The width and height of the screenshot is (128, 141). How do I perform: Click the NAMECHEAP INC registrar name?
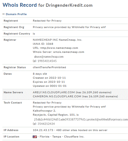pyautogui.click(x=57, y=40)
